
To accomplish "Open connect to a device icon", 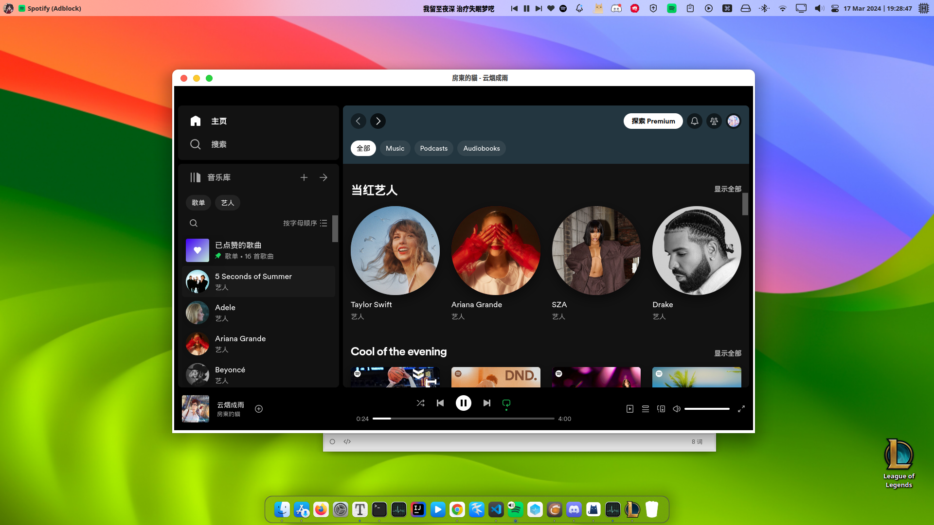I will [x=661, y=409].
